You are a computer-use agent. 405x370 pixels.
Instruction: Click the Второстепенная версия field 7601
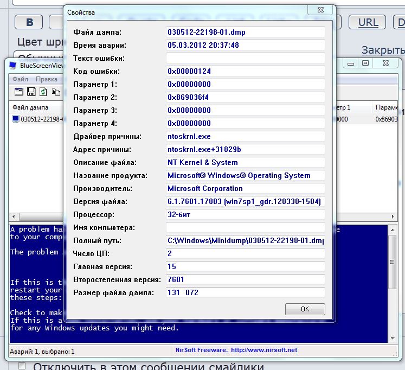[246, 279]
